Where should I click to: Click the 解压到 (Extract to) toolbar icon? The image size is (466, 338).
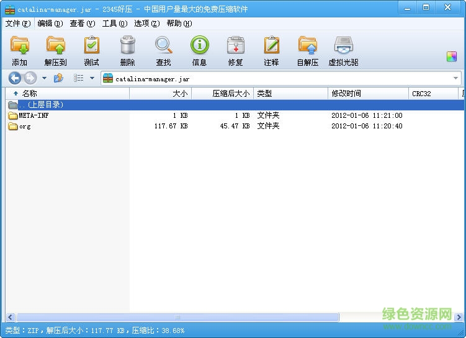coord(56,45)
